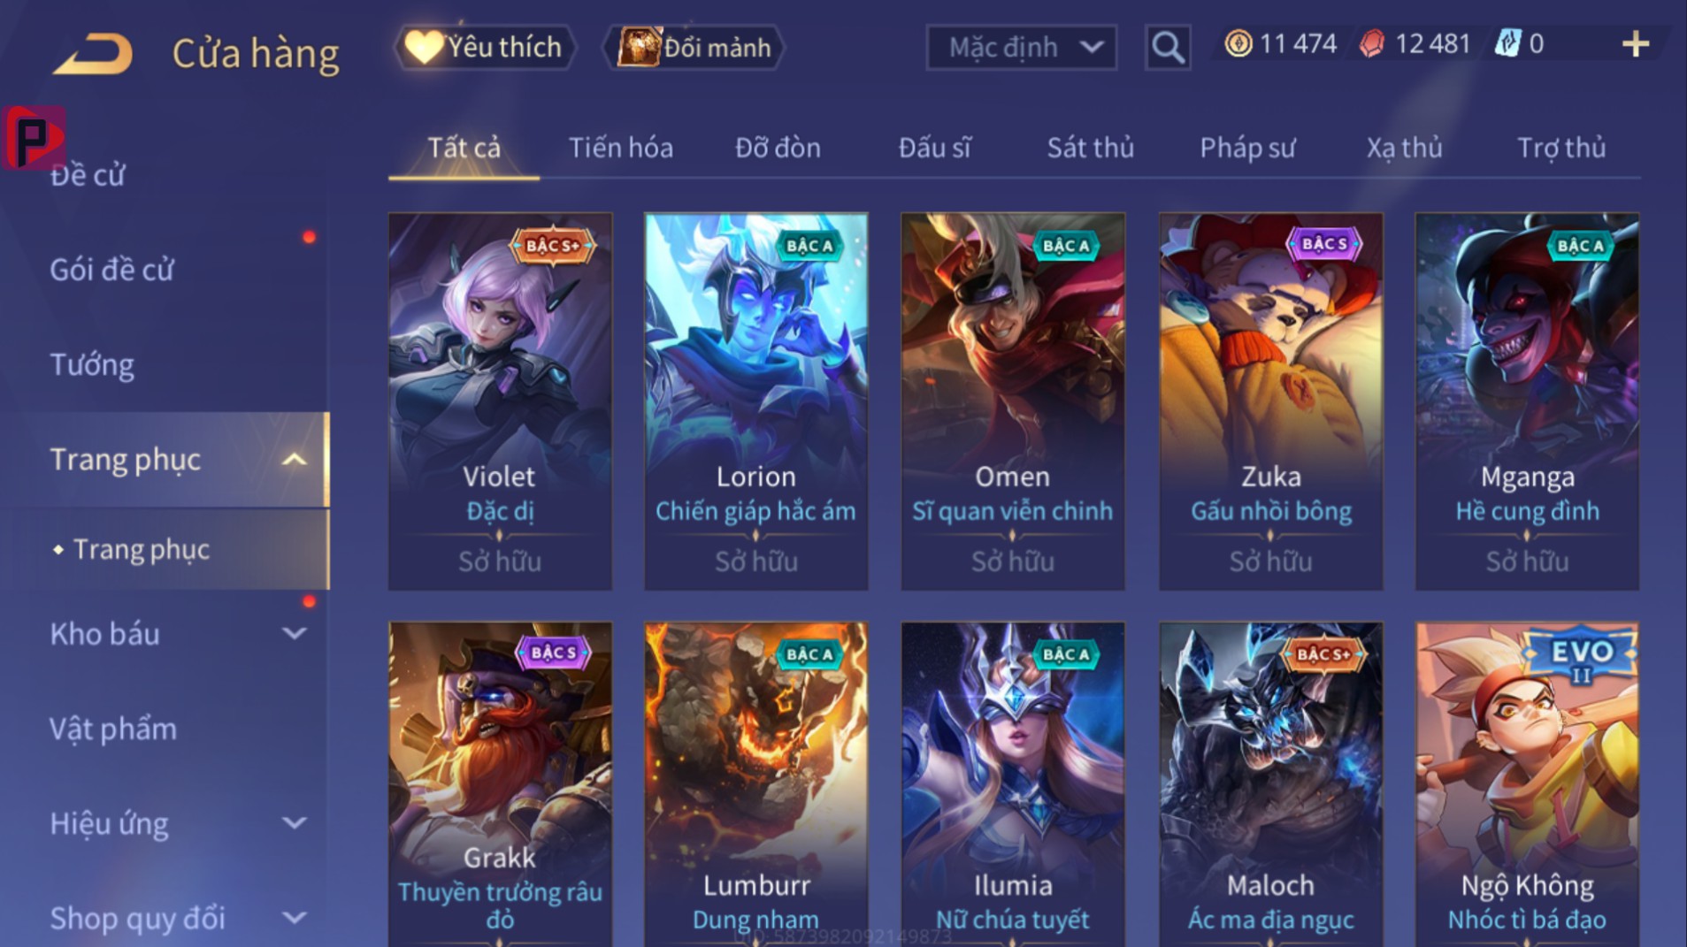This screenshot has width=1687, height=947.
Task: Open the search magnifier icon
Action: [x=1168, y=47]
